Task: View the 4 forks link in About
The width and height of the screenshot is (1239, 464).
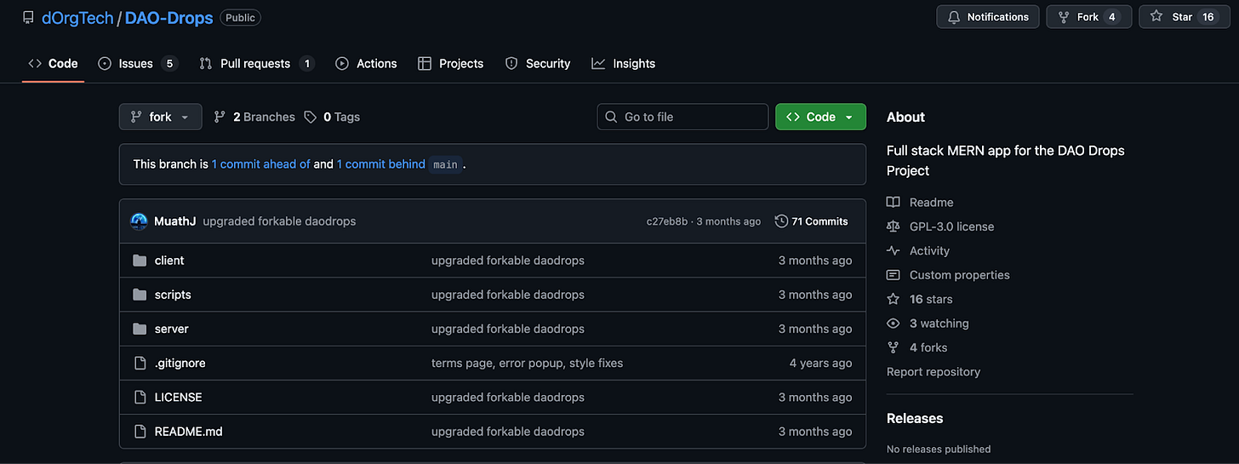Action: click(x=928, y=347)
